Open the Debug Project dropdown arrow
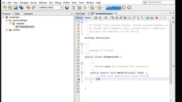The height and width of the screenshot is (102, 182). (96, 8)
